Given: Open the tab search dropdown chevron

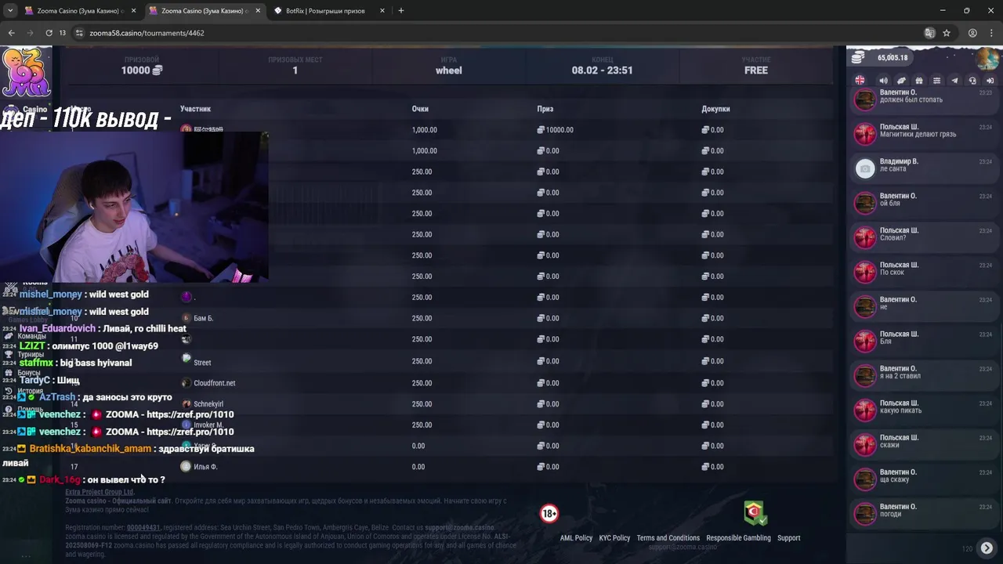Looking at the screenshot, I should pos(10,10).
